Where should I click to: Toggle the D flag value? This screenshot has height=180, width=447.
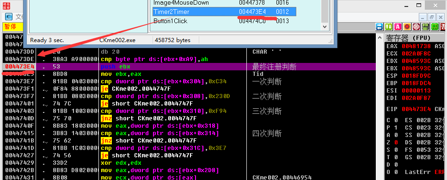tap(396, 165)
